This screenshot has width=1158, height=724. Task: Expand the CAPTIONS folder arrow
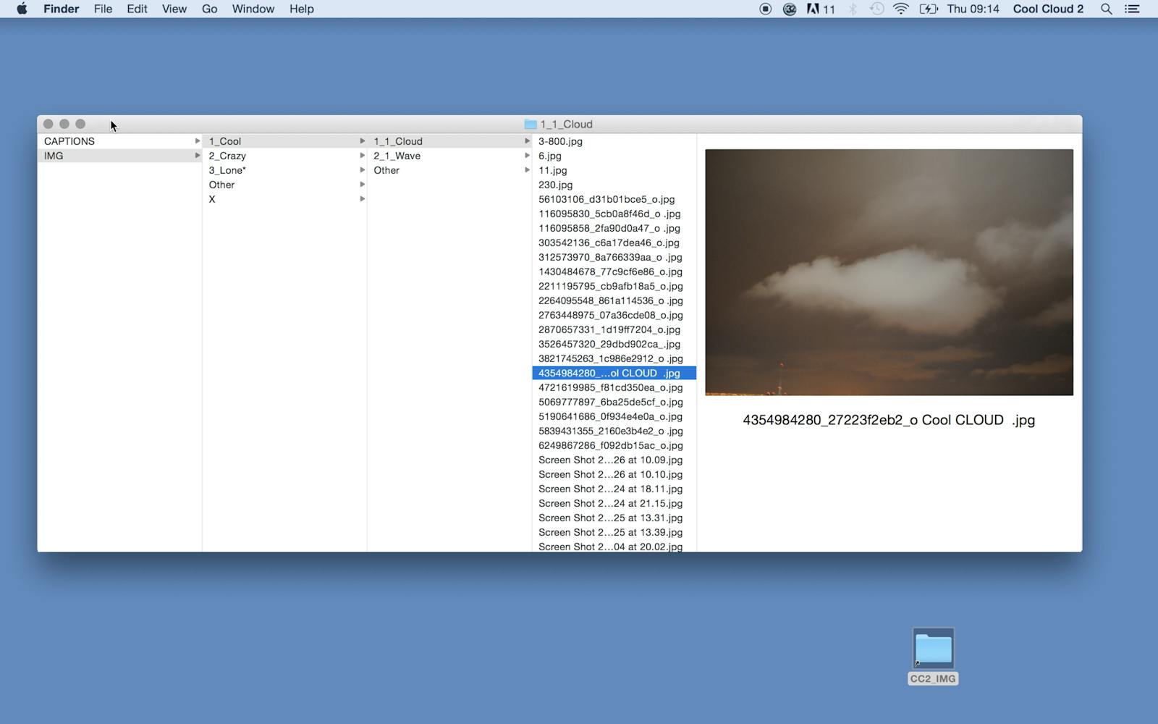197,141
